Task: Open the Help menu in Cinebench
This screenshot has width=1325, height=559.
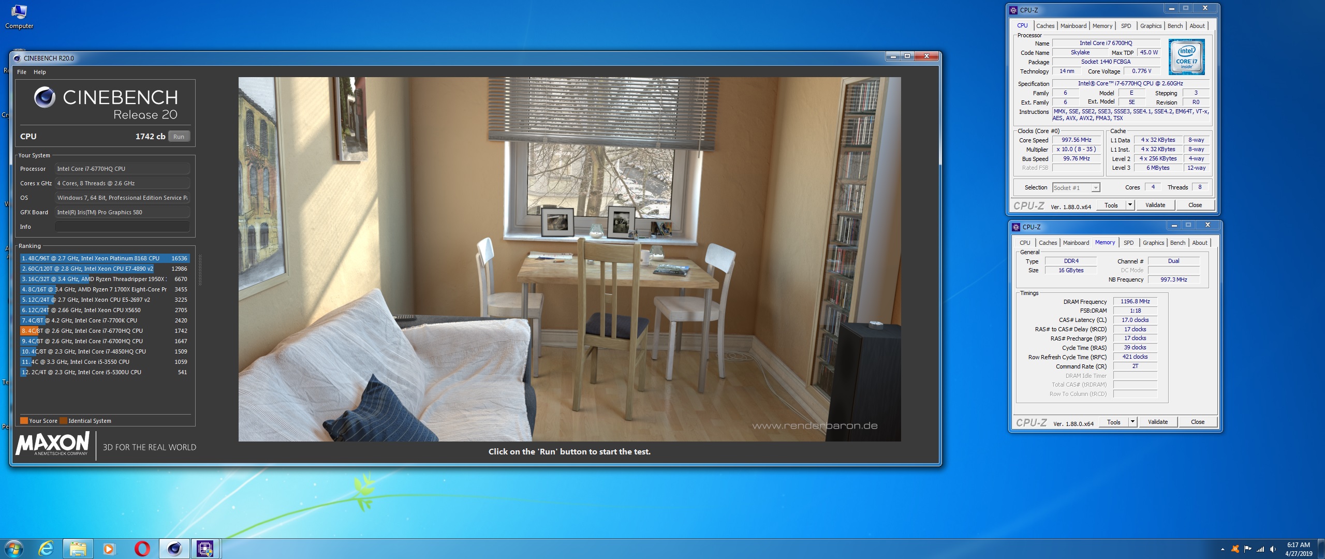Action: point(40,72)
